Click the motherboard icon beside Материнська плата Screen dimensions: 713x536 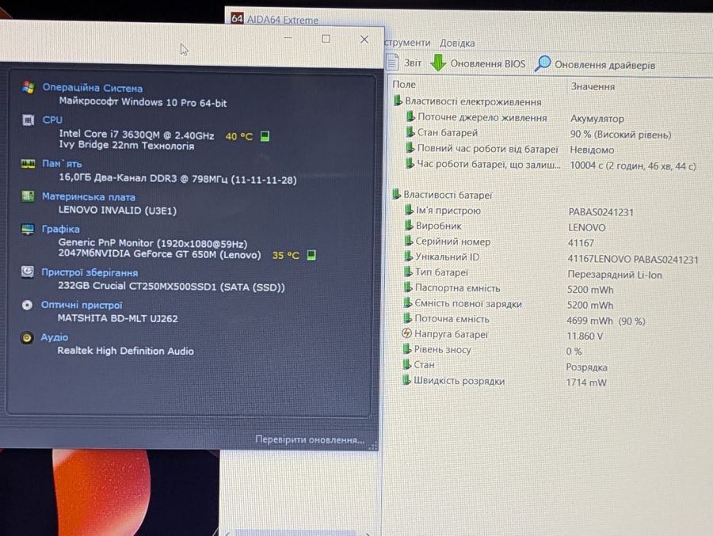pyautogui.click(x=28, y=196)
